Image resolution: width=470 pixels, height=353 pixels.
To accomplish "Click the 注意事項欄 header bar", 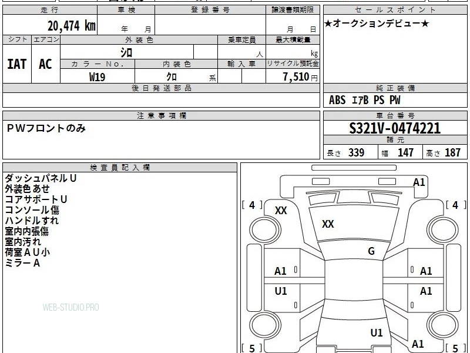I will click(x=161, y=115).
